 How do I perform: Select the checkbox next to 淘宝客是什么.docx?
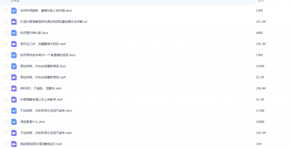(x=6, y=122)
